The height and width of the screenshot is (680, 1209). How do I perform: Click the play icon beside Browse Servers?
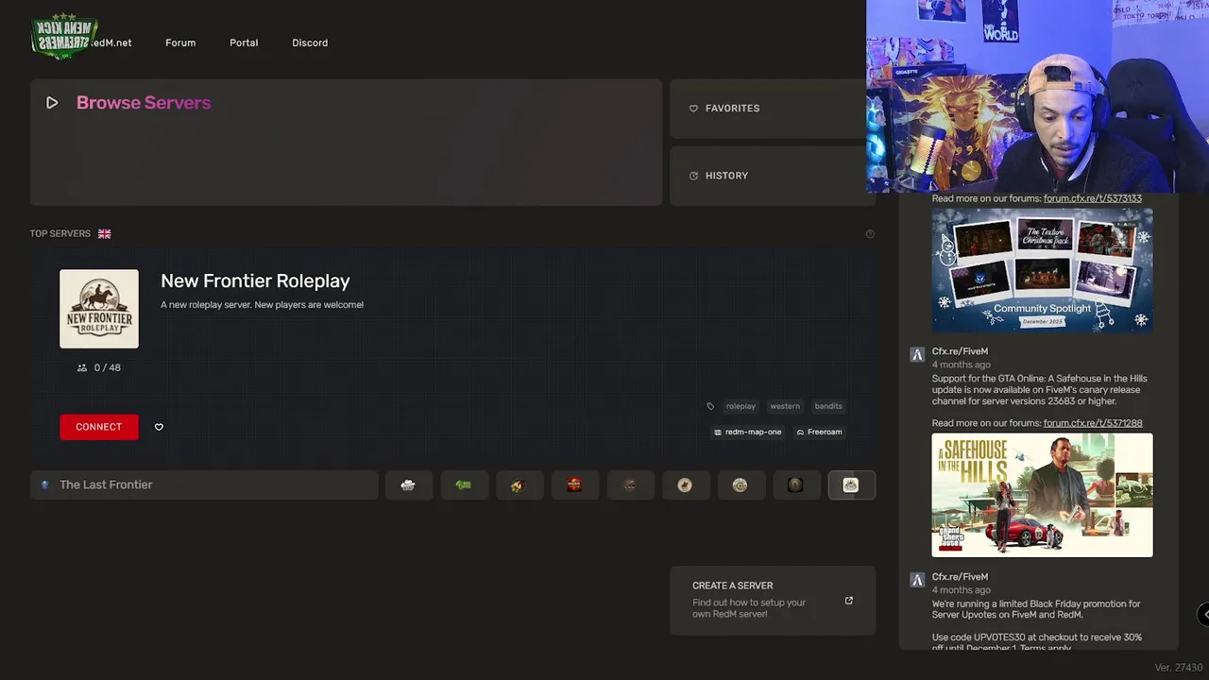[x=52, y=103]
